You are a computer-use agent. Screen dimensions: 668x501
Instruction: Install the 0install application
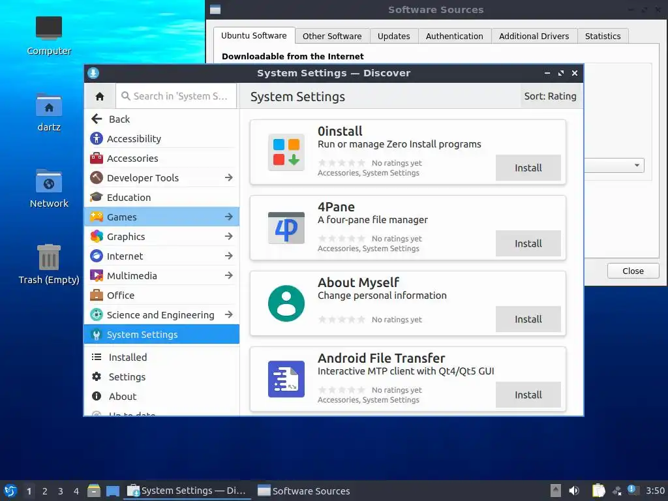pos(528,168)
